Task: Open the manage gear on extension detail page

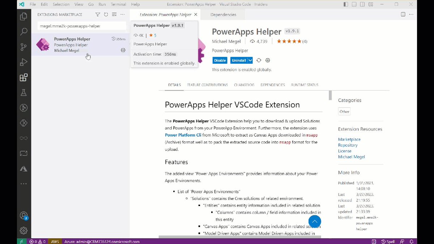Action: (268, 60)
